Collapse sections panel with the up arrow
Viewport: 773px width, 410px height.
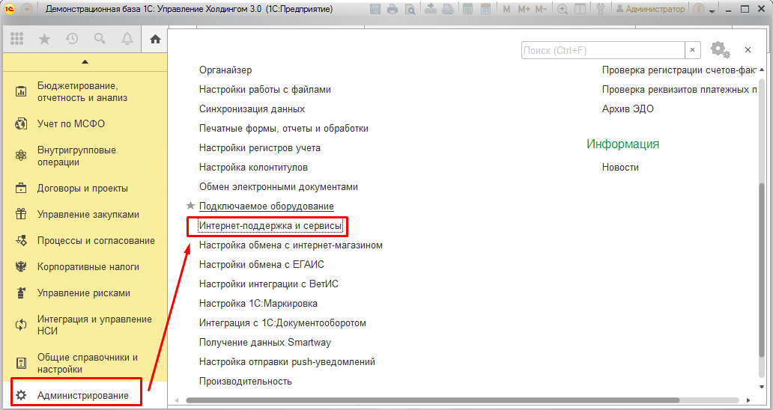pos(85,62)
